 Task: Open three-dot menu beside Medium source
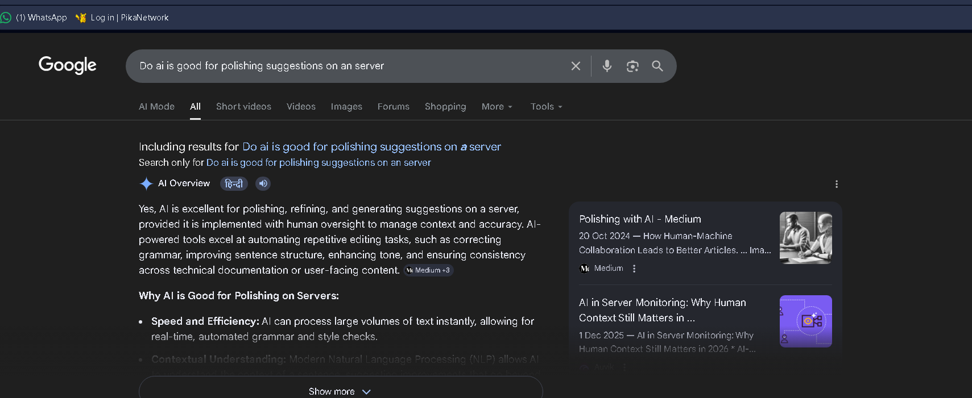click(634, 269)
